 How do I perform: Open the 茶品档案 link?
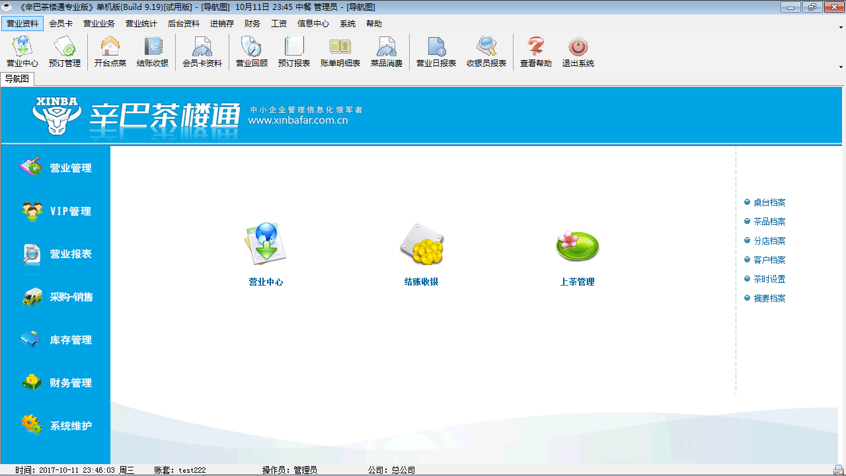769,222
